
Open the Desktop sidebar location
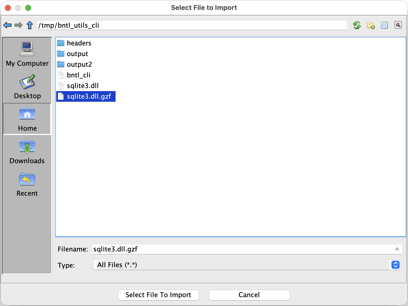27,87
